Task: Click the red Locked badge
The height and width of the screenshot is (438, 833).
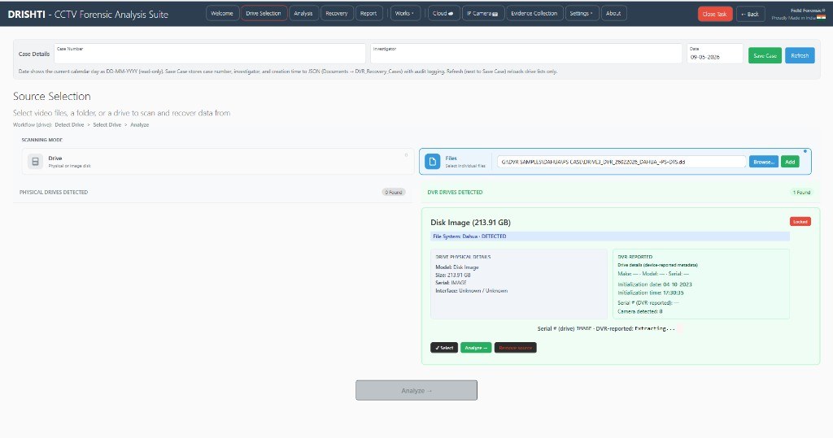Action: (x=800, y=221)
